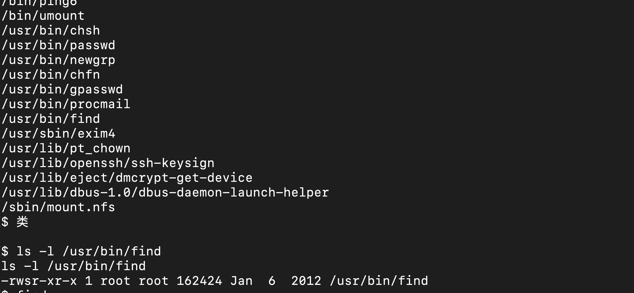The image size is (634, 293).
Task: Click the /usr/bin/newgrp line
Action: coord(58,60)
